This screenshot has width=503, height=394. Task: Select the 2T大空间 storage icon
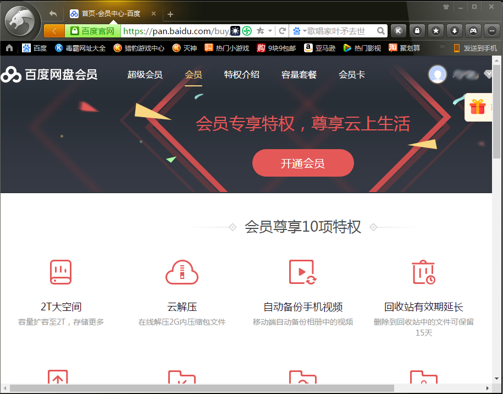[60, 272]
